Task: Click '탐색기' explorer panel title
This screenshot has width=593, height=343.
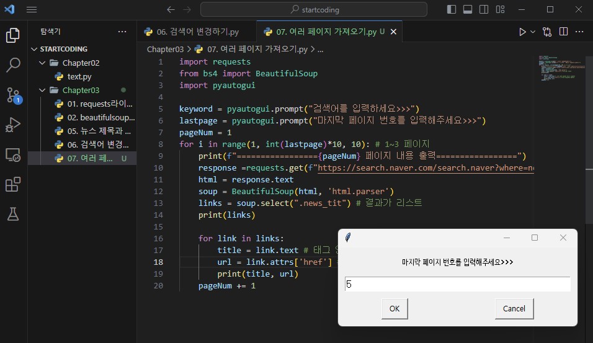Action: tap(50, 32)
